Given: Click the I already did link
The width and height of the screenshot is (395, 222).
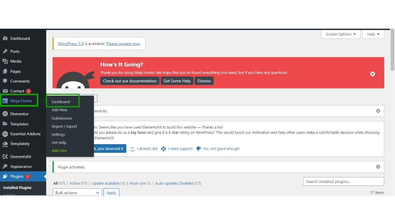Looking at the screenshot, I should (147, 149).
